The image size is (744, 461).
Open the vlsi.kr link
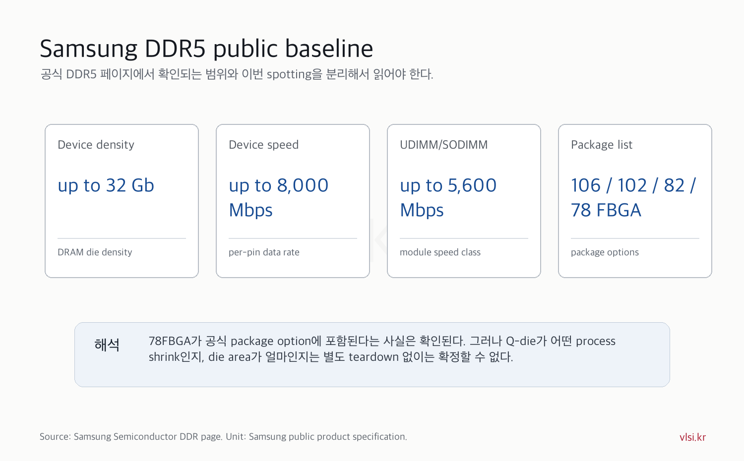click(x=692, y=437)
